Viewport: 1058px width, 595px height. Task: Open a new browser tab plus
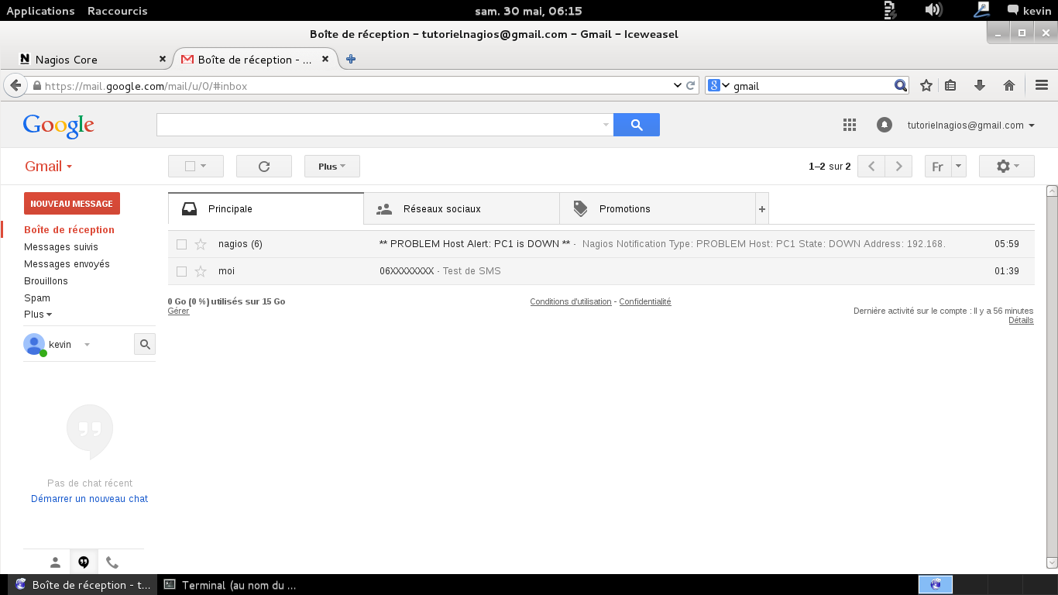351,59
